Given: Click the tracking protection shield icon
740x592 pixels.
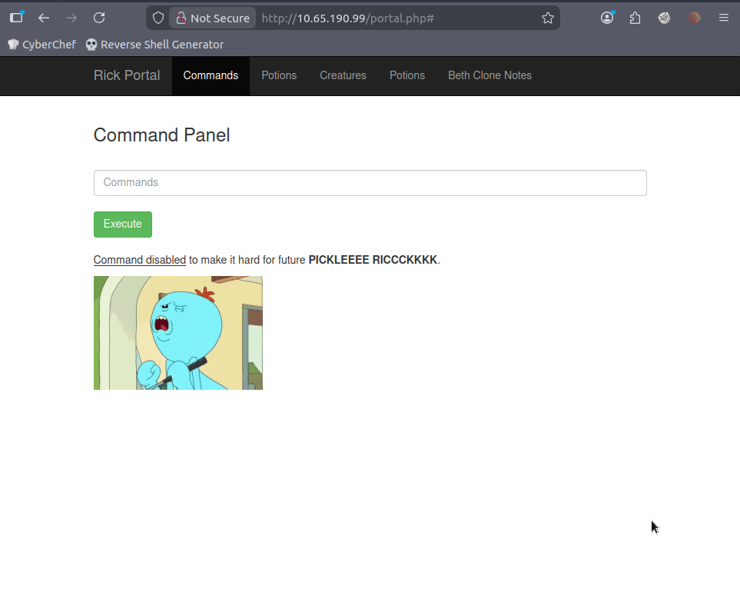Looking at the screenshot, I should [158, 18].
